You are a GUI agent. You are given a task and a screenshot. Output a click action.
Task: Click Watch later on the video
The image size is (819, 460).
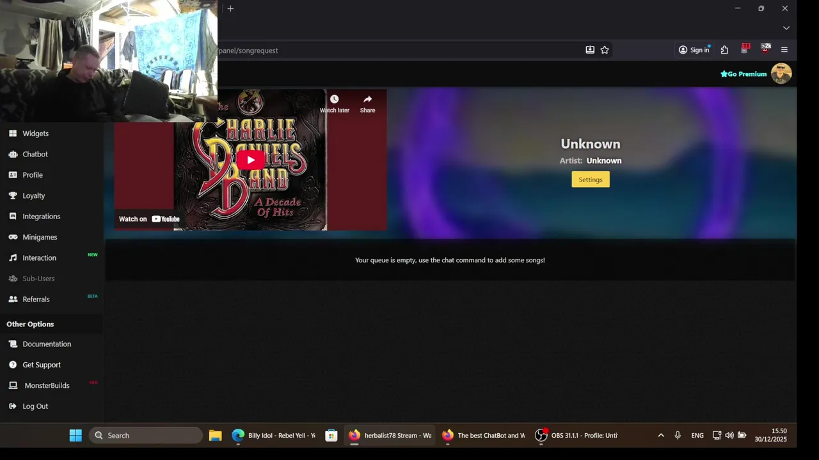[334, 103]
